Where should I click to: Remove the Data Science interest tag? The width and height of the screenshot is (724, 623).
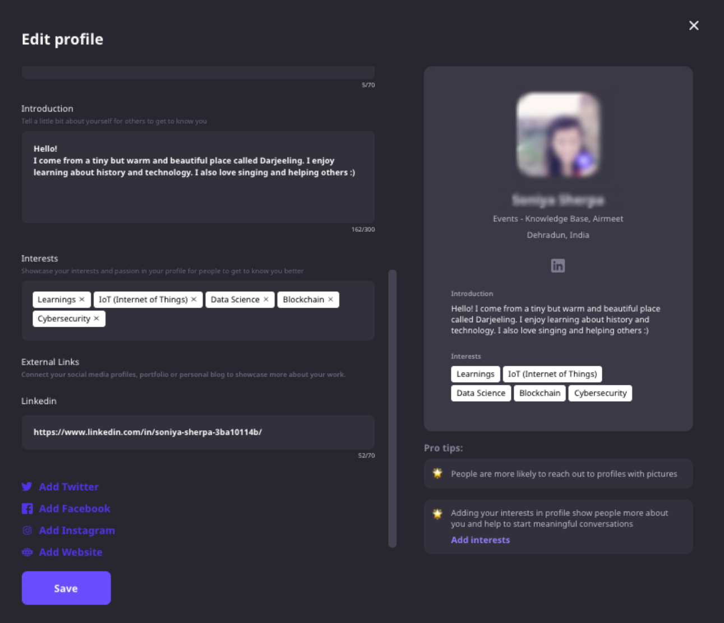[266, 300]
